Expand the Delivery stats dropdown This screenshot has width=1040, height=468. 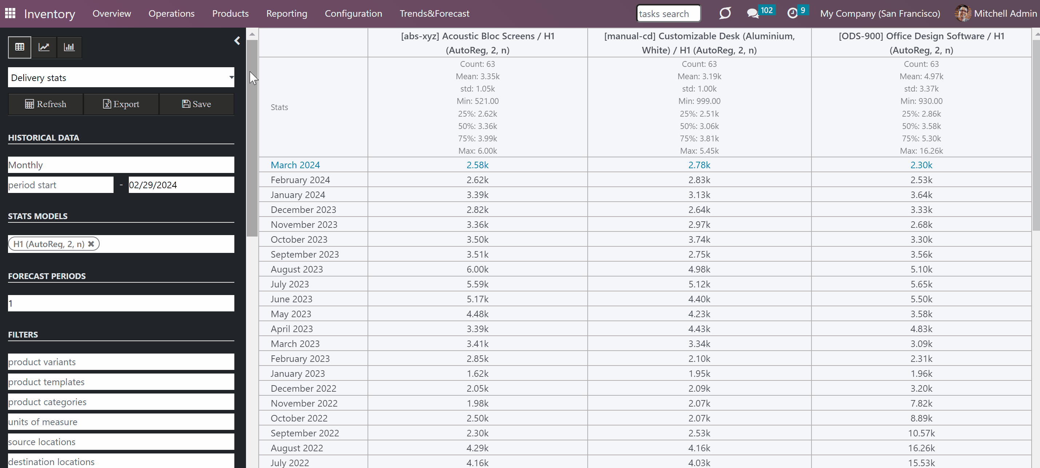click(121, 77)
